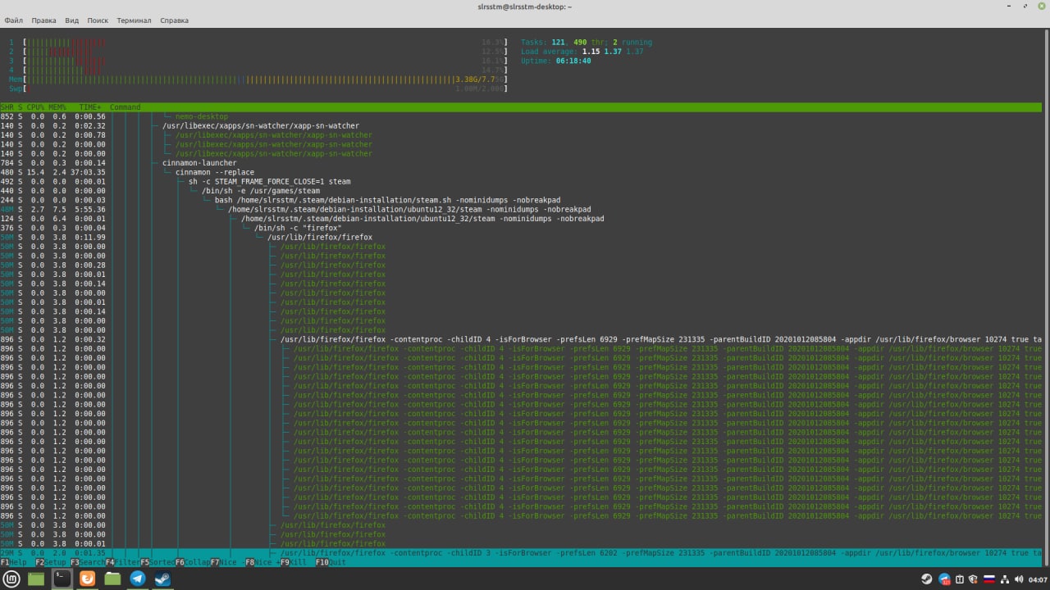Viewport: 1050px width, 590px height.
Task: Click F1 Help in htop footer
Action: click(13, 562)
